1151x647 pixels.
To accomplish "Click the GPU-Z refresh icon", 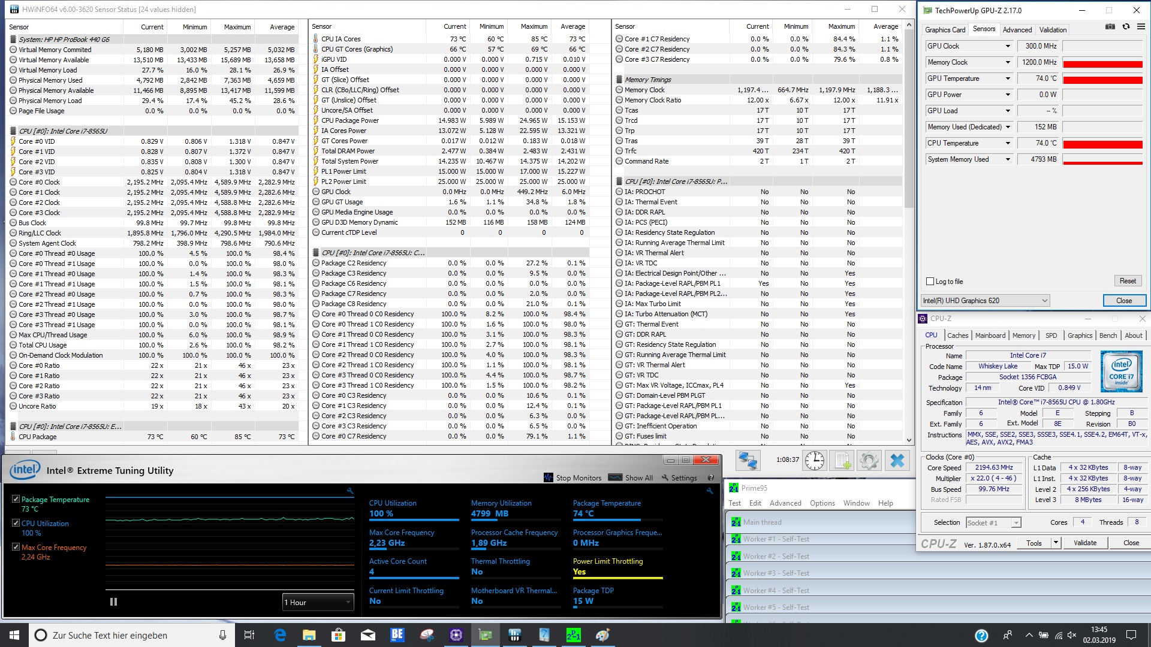I will click(1126, 27).
